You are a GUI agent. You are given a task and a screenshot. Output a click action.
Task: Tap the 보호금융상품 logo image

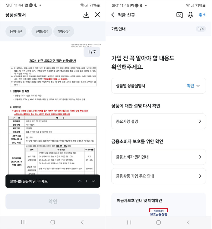pyautogui.click(x=159, y=212)
